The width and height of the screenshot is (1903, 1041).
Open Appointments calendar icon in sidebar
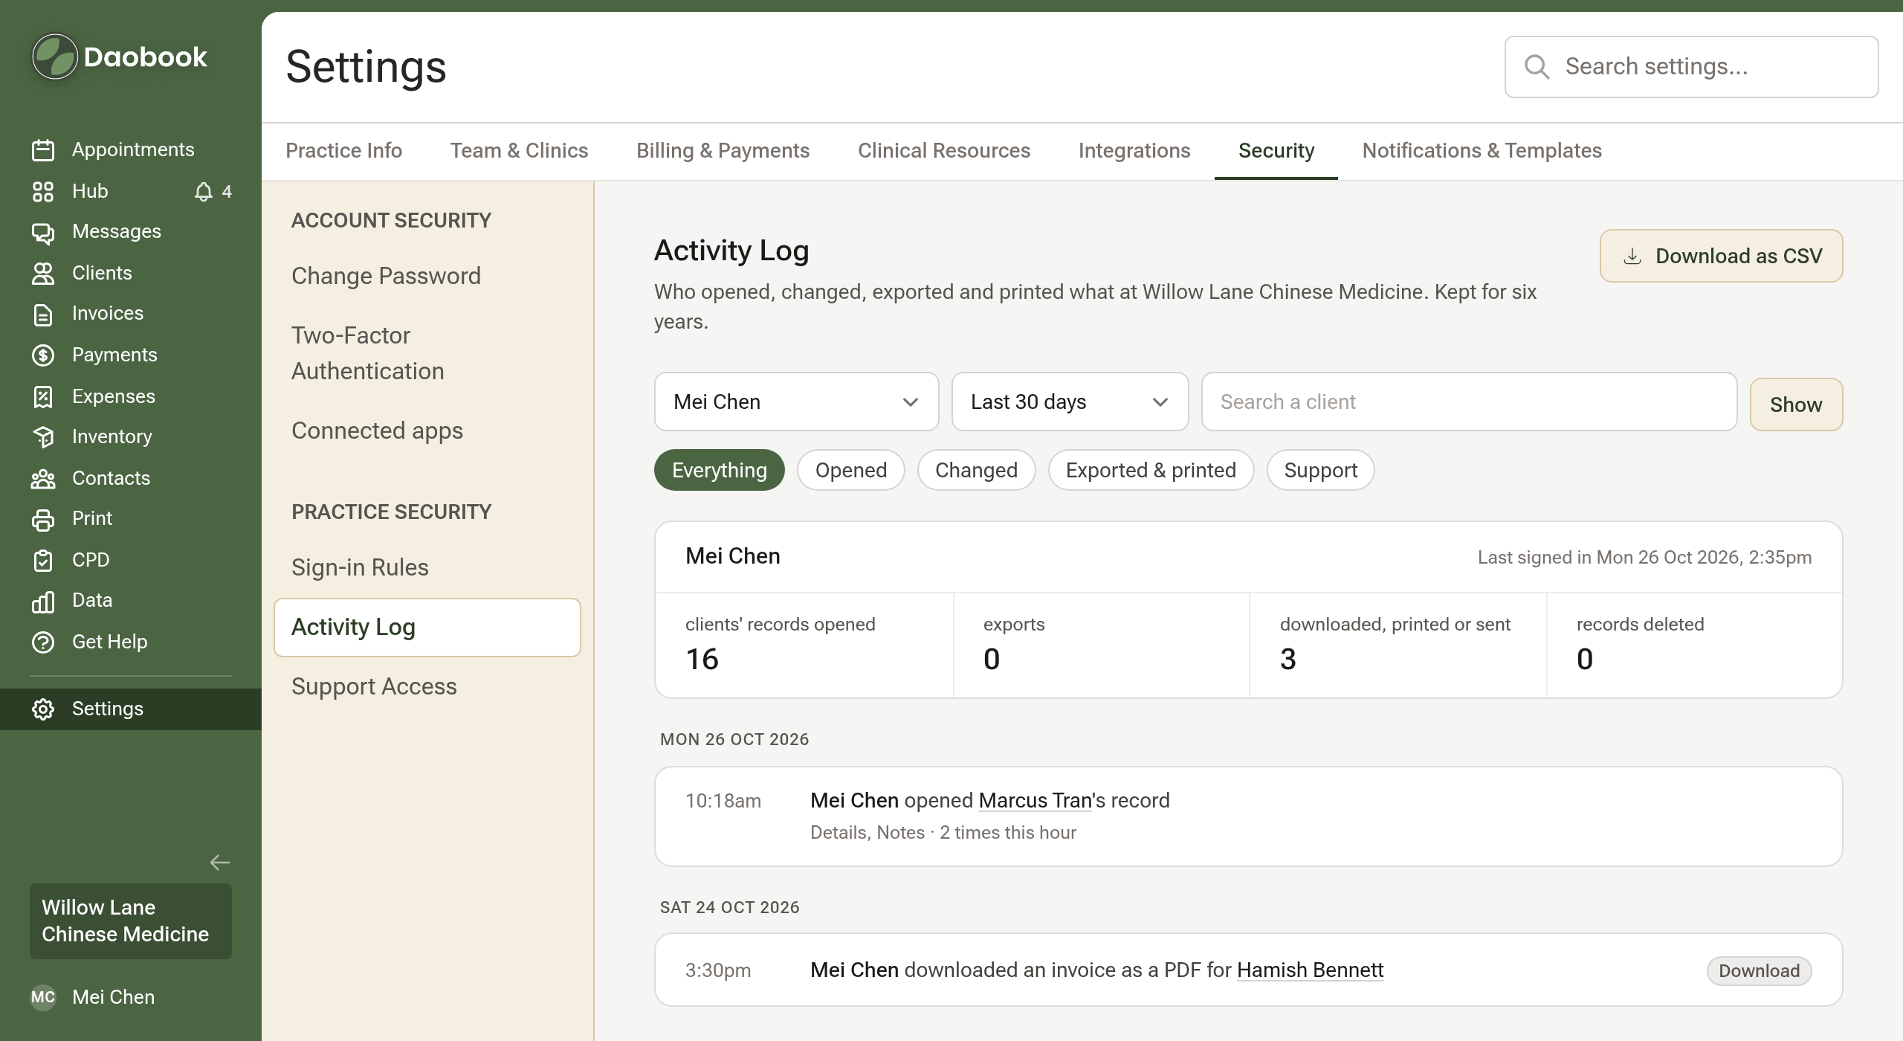coord(43,149)
